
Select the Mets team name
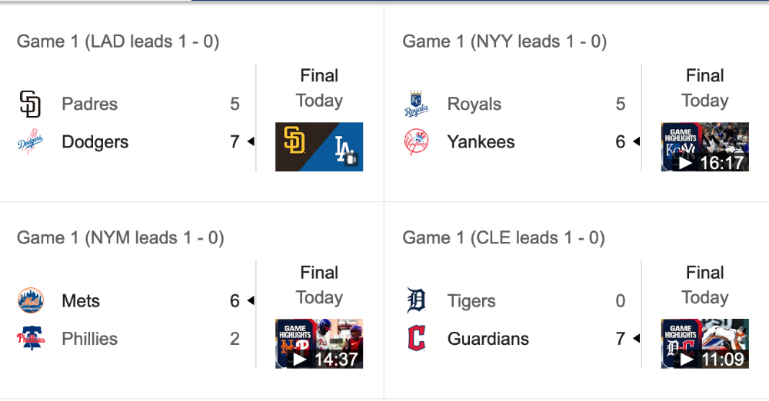click(81, 300)
